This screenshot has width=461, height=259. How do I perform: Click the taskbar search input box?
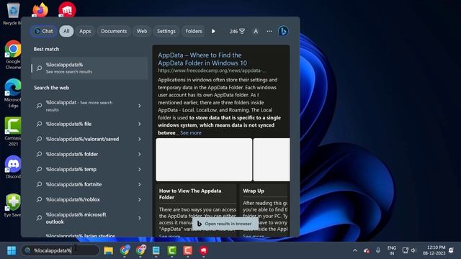coord(61,250)
